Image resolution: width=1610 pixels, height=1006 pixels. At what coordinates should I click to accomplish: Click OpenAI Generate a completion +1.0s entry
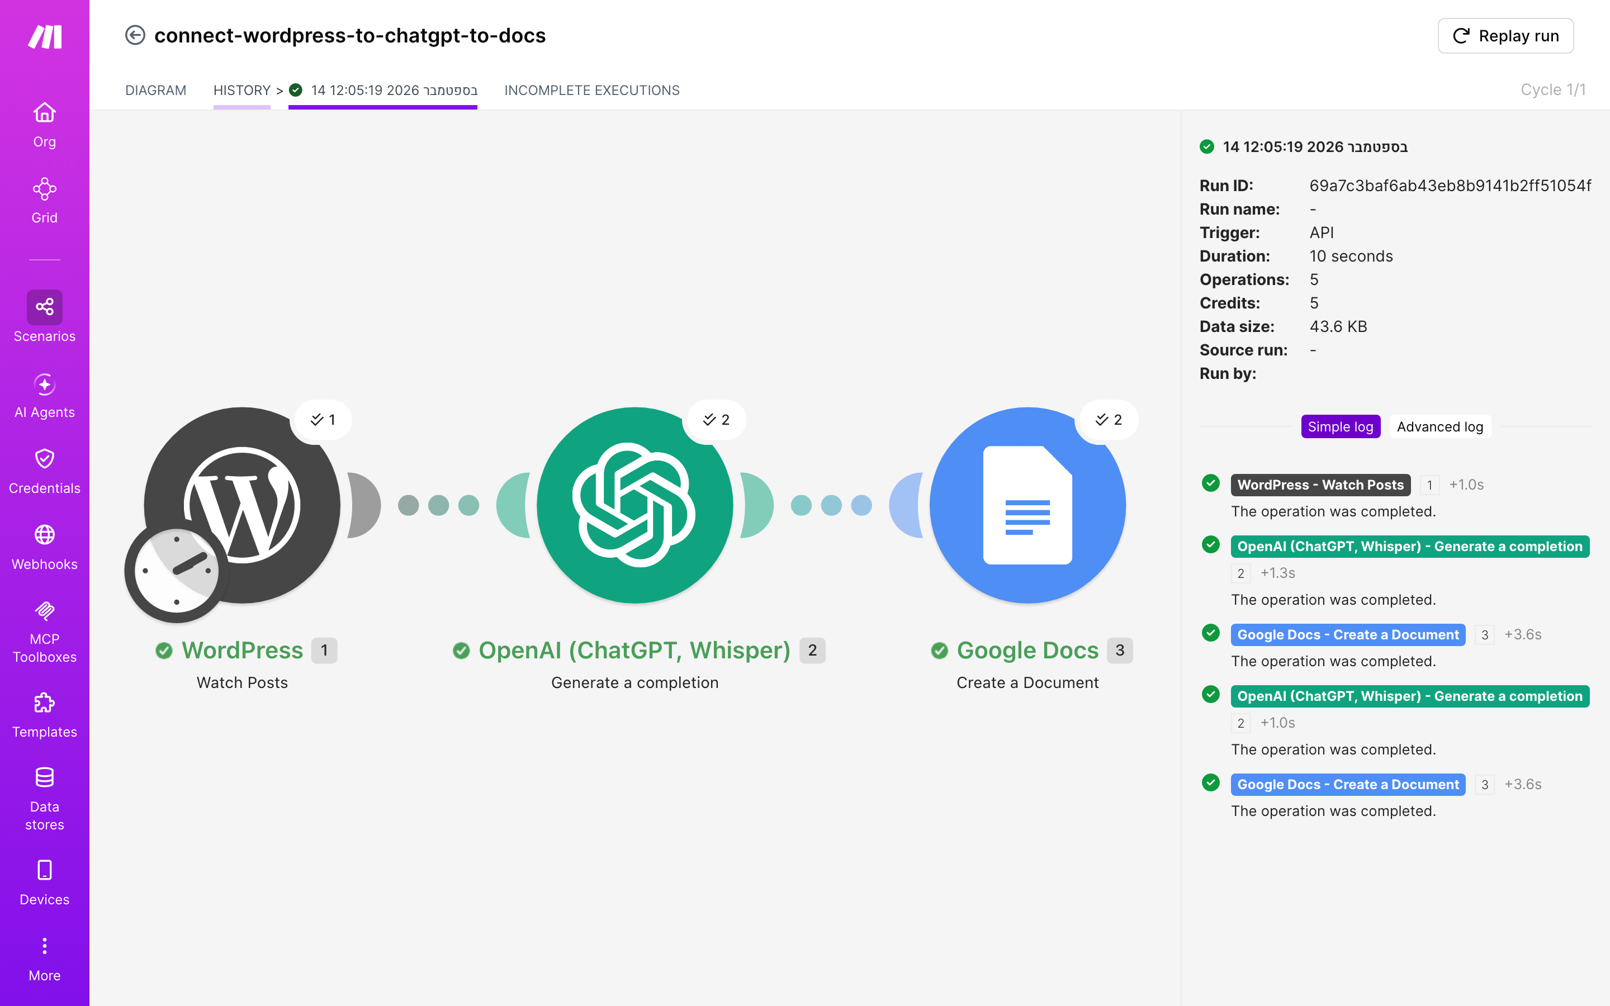coord(1410,696)
